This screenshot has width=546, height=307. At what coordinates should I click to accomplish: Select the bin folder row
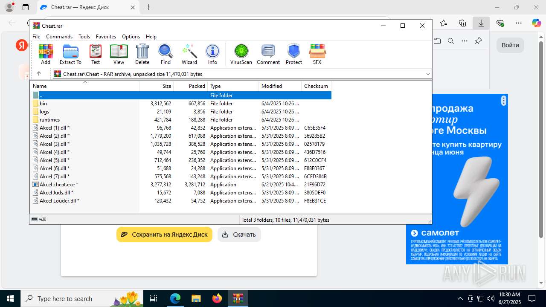pyautogui.click(x=181, y=104)
